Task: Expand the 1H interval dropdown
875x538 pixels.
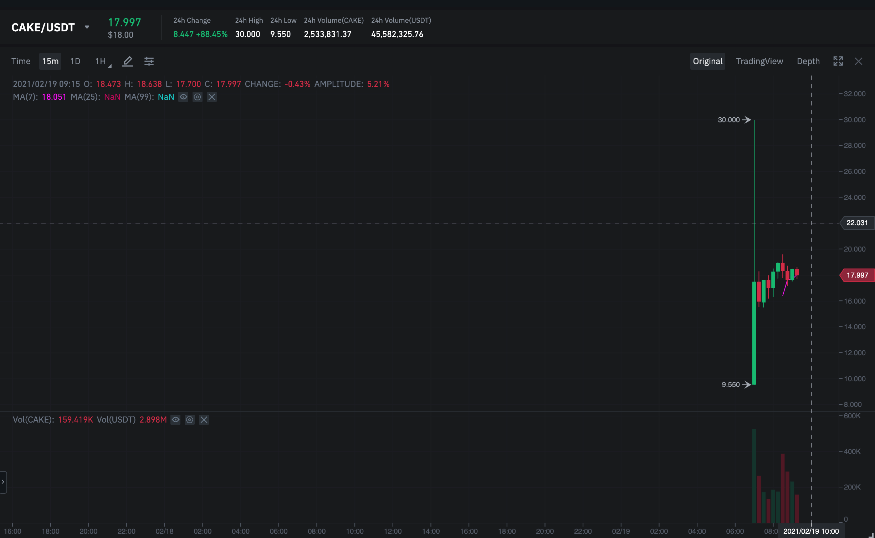Action: [103, 61]
